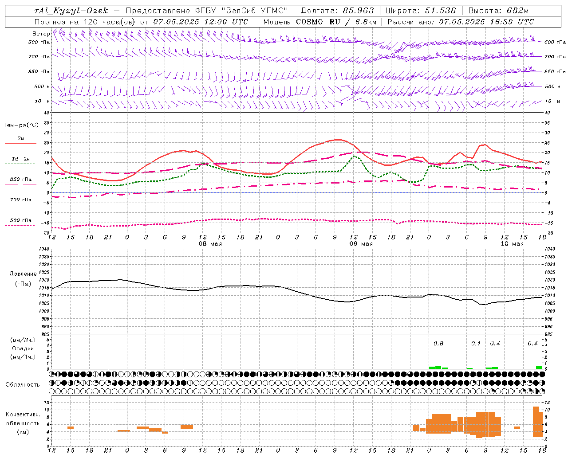This screenshot has width=568, height=454.
Task: Click the 500 гПа label in the temperature legend
Action: click(x=21, y=220)
